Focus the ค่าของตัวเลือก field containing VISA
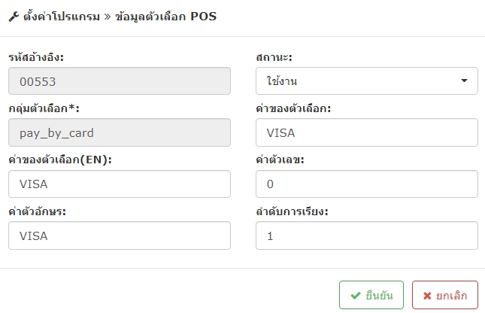The height and width of the screenshot is (313, 485). coord(367,132)
